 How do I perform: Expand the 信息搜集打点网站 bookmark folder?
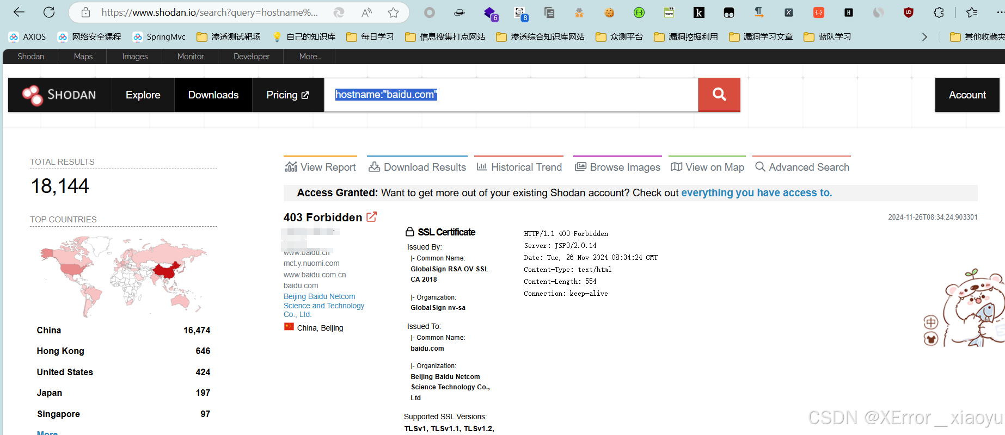pos(445,36)
